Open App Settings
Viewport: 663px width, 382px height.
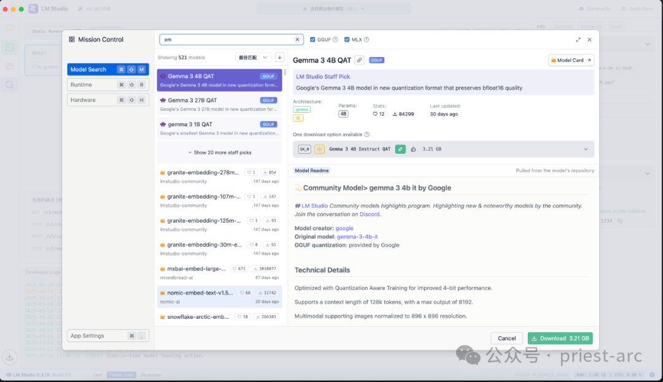(x=108, y=336)
